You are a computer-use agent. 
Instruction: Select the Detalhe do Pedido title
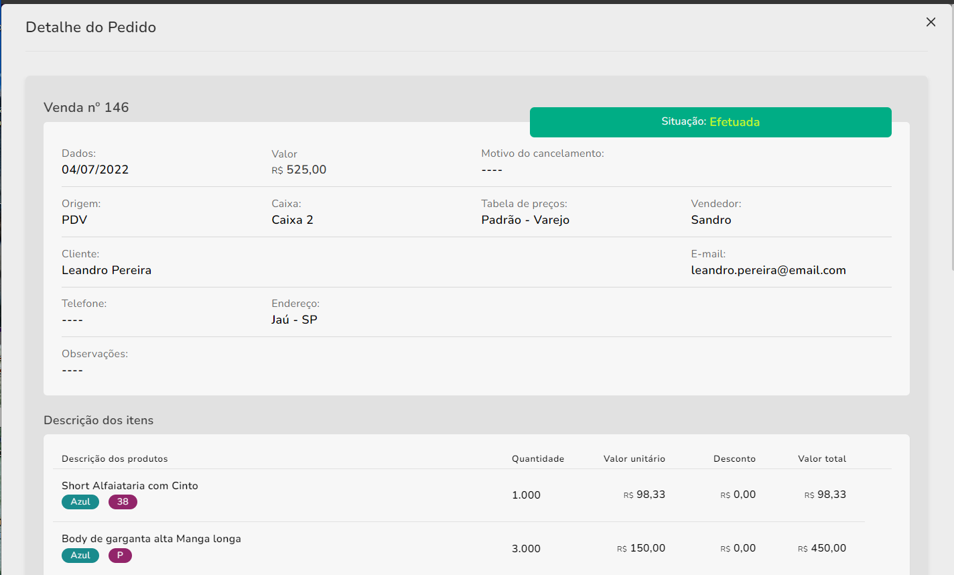tap(91, 27)
